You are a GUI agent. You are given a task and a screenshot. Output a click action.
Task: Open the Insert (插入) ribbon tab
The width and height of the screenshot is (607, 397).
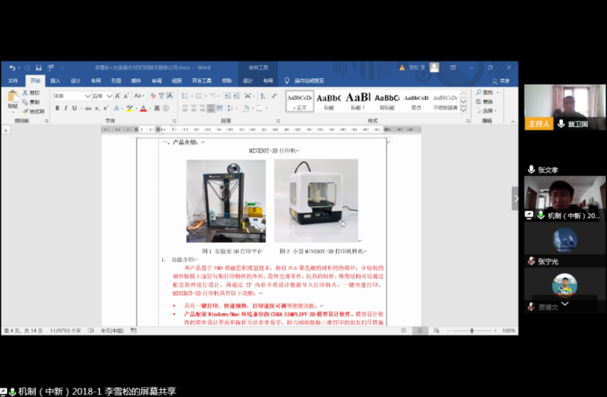55,80
